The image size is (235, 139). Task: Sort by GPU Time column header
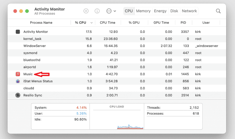161,23
